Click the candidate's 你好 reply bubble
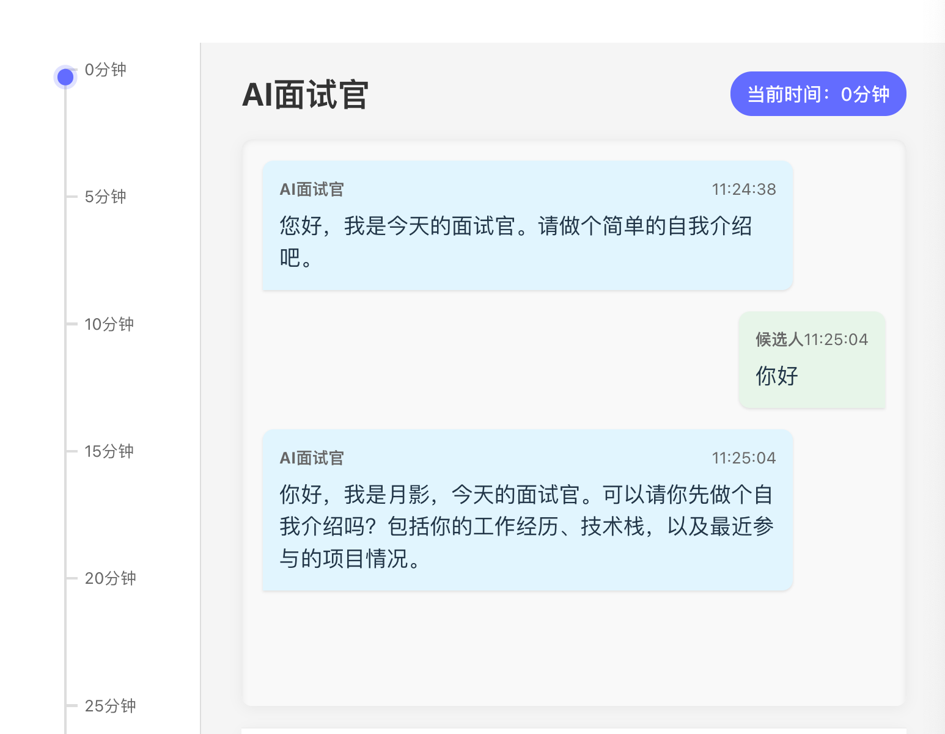 click(x=812, y=360)
